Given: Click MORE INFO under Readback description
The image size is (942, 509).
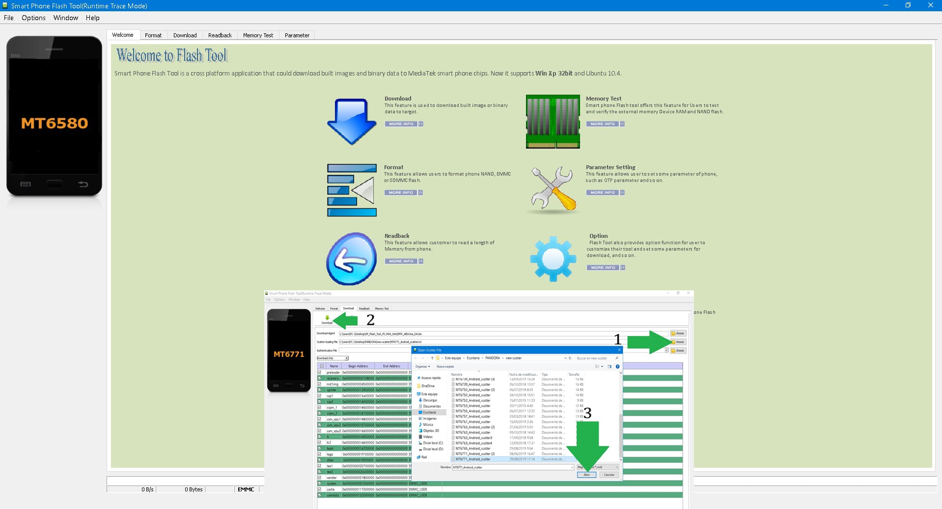Looking at the screenshot, I should tap(401, 261).
